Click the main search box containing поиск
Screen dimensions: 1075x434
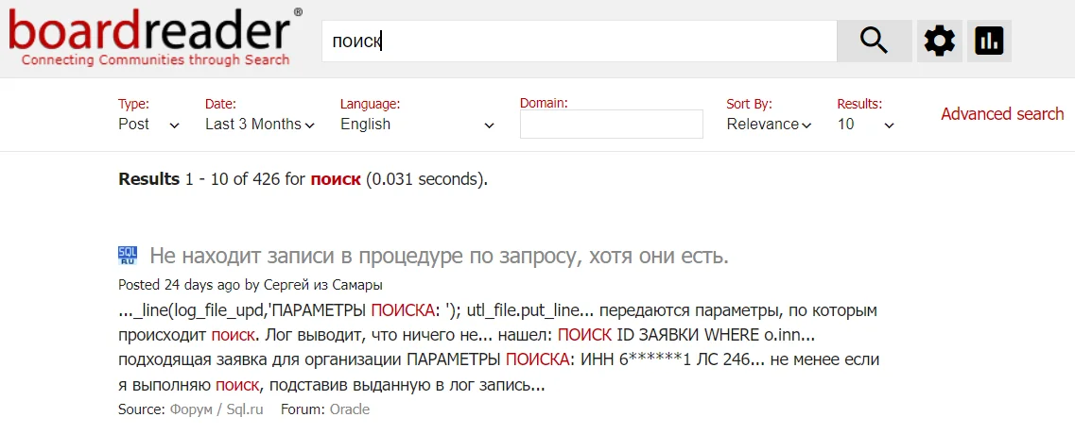point(579,42)
